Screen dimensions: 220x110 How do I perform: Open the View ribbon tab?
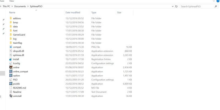pyautogui.click(x=12, y=1)
